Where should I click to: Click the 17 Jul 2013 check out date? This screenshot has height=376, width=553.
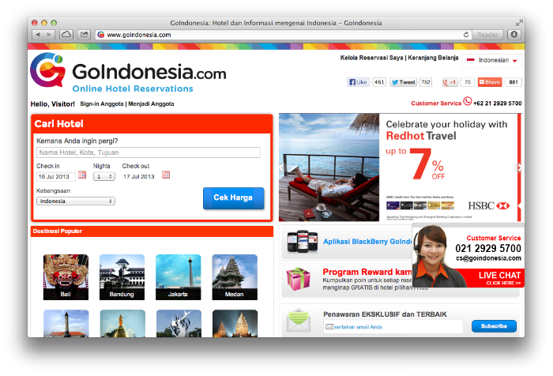(x=138, y=176)
